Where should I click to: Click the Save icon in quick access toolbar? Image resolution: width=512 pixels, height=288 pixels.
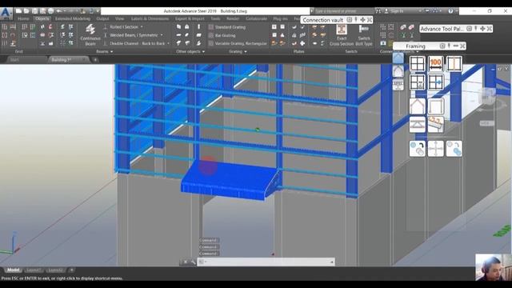tap(34, 11)
